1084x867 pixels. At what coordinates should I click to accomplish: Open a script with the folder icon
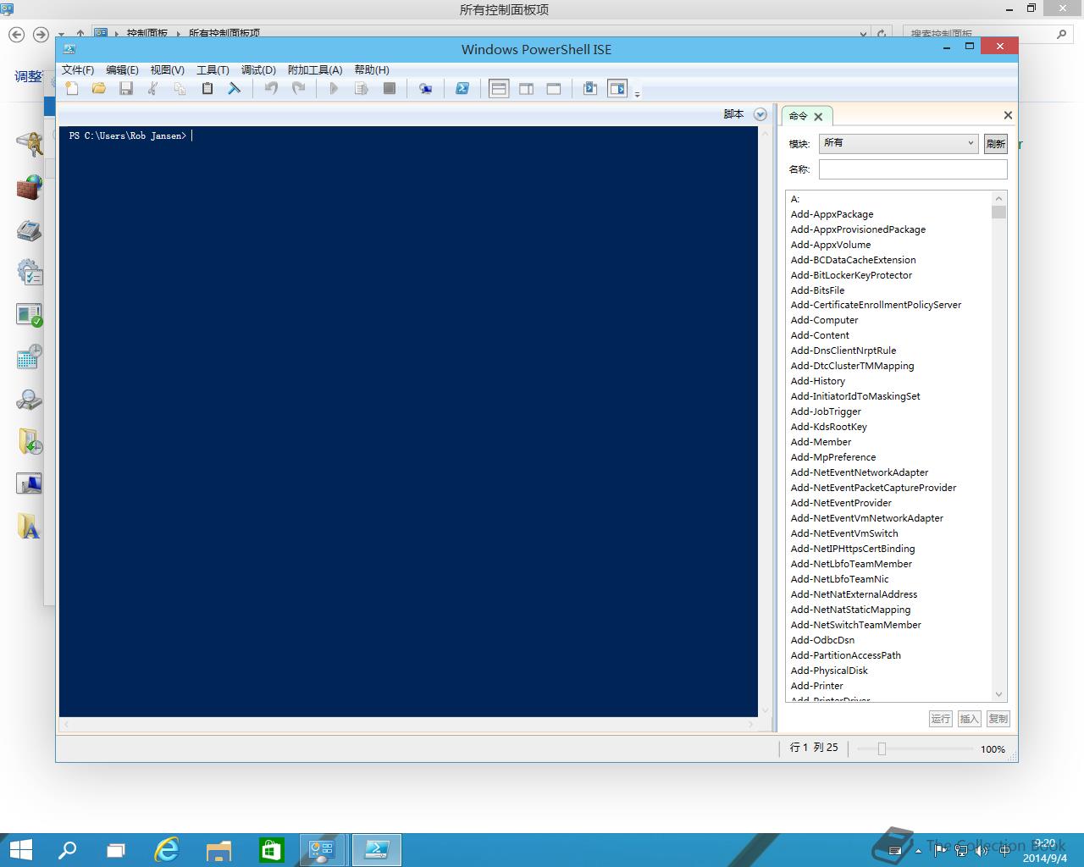tap(99, 88)
